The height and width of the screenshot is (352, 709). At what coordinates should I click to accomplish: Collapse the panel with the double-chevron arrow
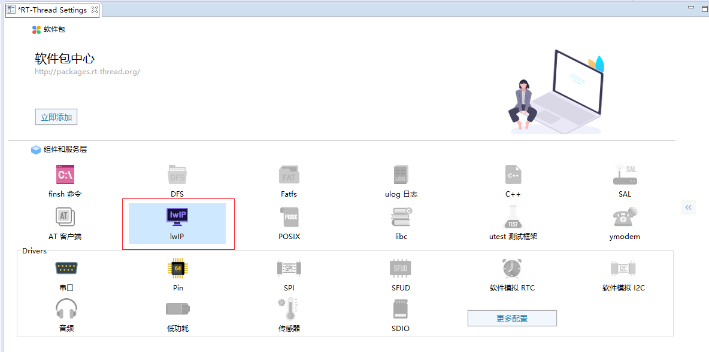click(x=688, y=207)
